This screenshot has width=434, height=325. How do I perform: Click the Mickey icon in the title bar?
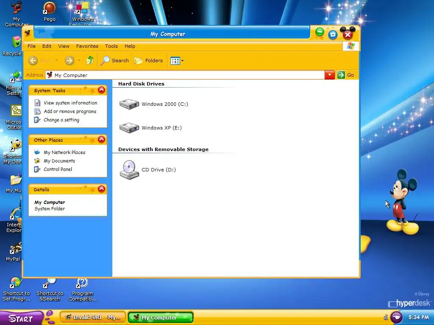coord(28,34)
